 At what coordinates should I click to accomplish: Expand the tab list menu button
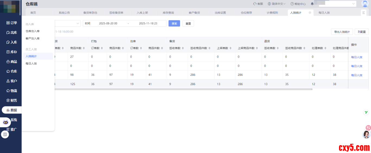[x=364, y=13]
